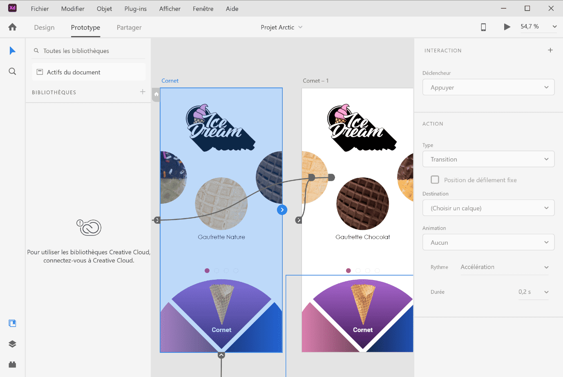563x377 pixels.
Task: Pick the Zoom magnifier tool
Action: pos(12,72)
